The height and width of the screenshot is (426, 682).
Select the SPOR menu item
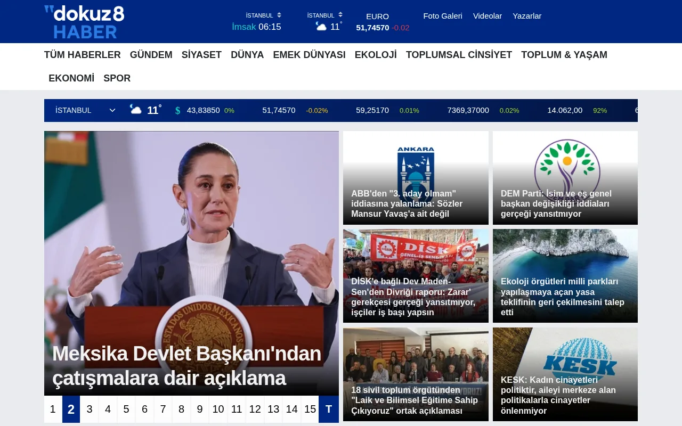(117, 78)
